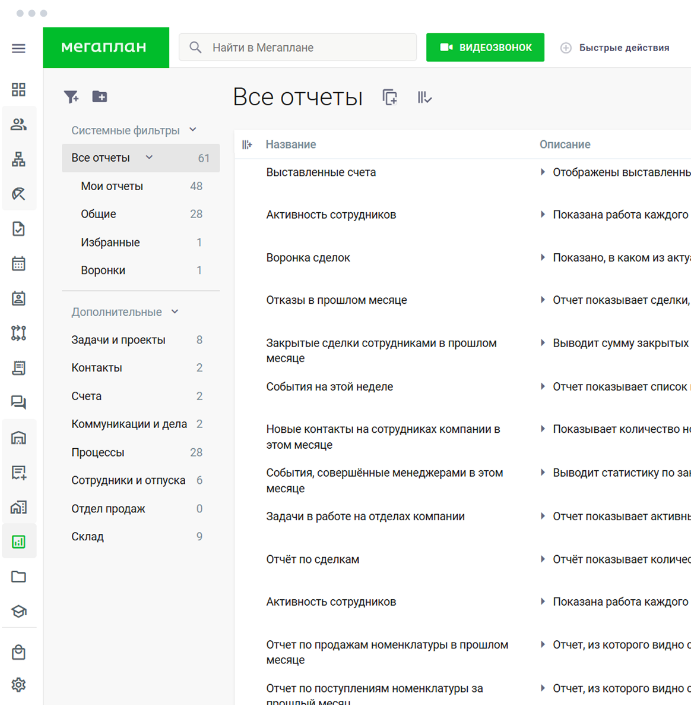Expand description of Отказы в прошлом месяце
Screen dimensions: 691x705
tap(543, 300)
